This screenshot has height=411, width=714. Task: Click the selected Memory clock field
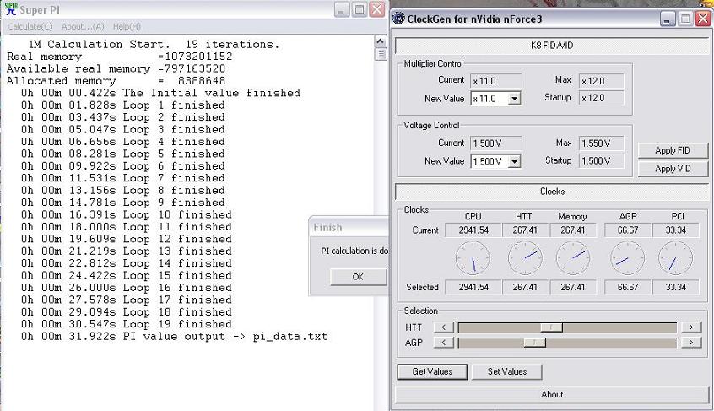573,287
